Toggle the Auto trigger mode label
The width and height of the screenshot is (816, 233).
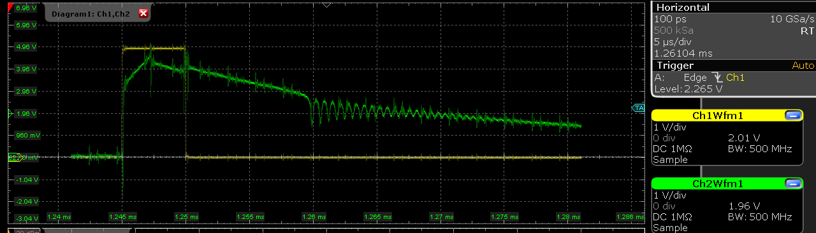pos(803,66)
